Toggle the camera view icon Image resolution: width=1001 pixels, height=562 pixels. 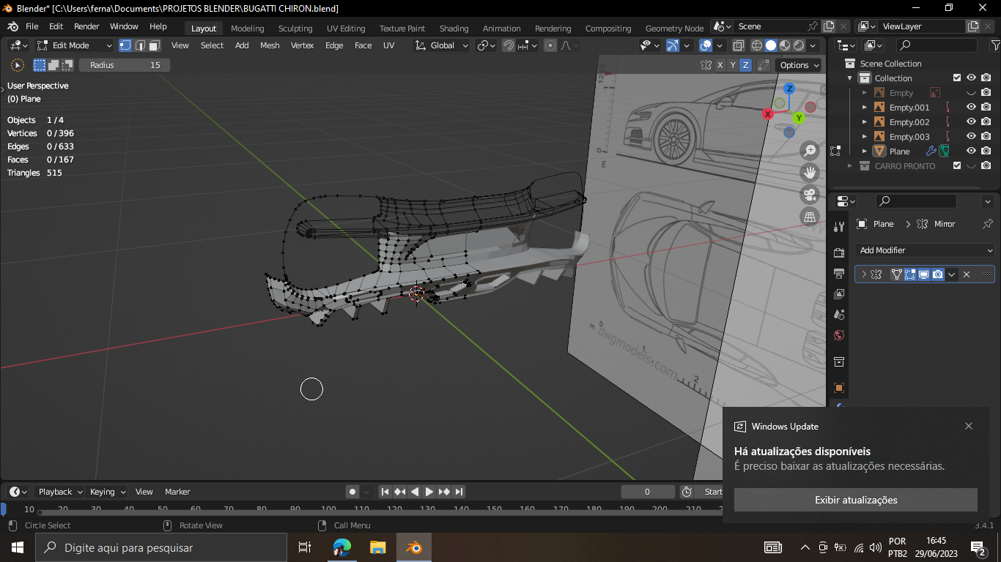(x=810, y=195)
